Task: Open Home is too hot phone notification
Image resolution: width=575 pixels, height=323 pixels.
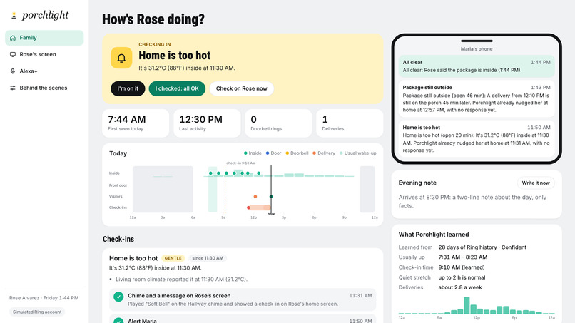Action: coord(477,138)
